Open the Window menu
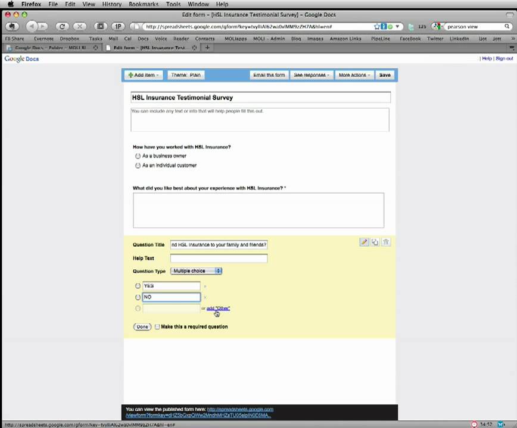The width and height of the screenshot is (517, 428). pyautogui.click(x=198, y=4)
